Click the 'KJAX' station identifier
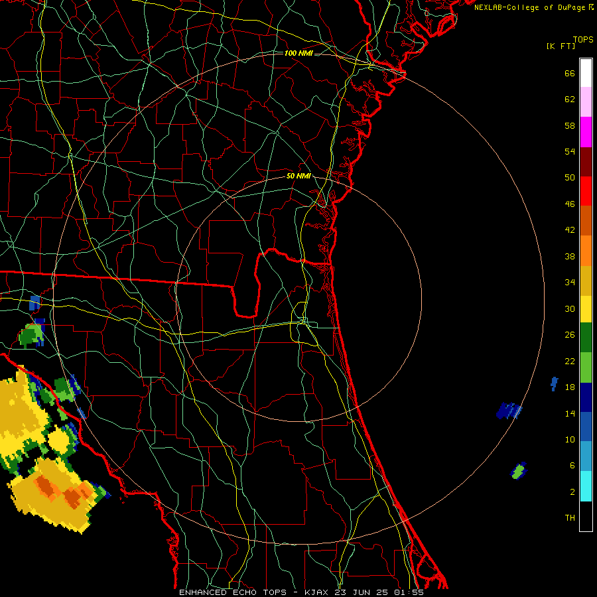Screen dimensions: 597x597 pos(318,592)
